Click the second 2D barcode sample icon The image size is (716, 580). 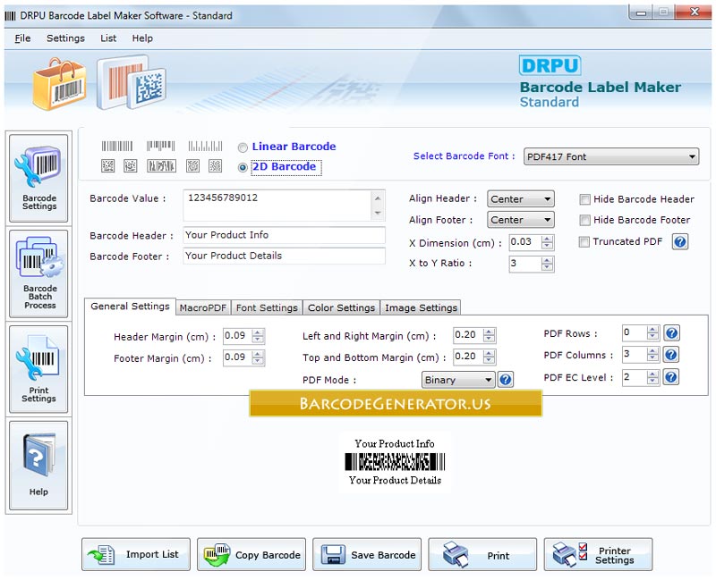[131, 165]
